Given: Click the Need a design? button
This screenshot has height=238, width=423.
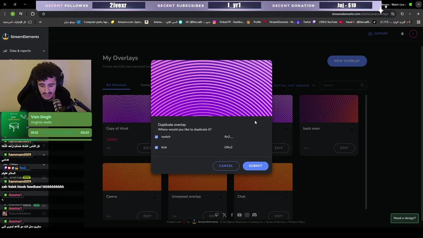Looking at the screenshot, I should click(x=404, y=218).
